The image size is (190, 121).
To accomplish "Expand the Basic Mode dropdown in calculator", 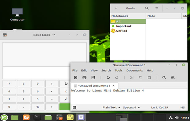I will point(44,35).
